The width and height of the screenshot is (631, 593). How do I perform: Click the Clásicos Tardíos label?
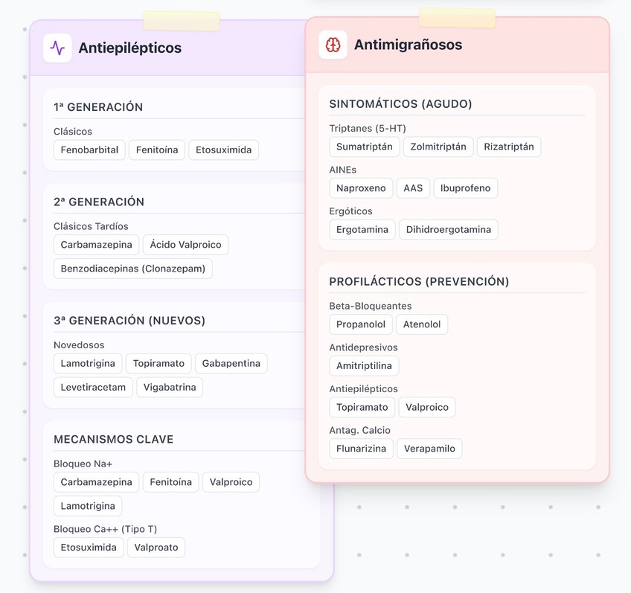[91, 226]
